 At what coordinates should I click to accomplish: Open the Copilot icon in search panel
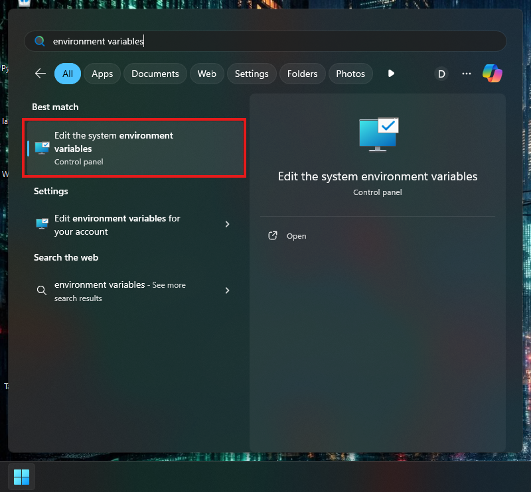[x=493, y=74]
